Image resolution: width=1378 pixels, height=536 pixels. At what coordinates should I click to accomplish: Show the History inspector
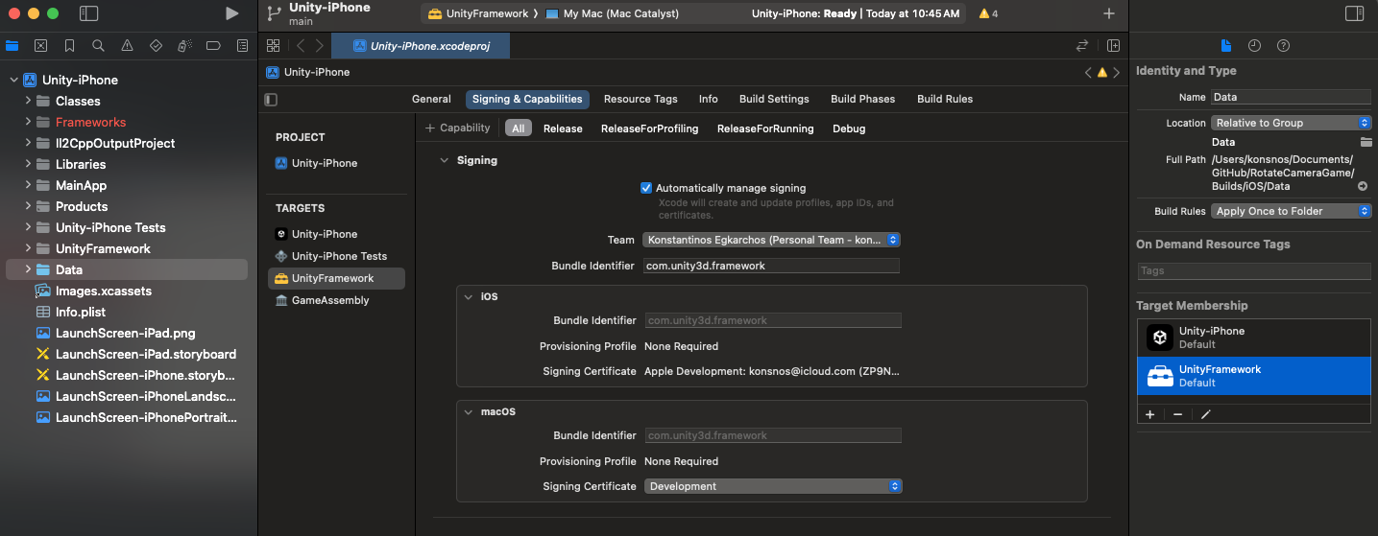pyautogui.click(x=1254, y=45)
